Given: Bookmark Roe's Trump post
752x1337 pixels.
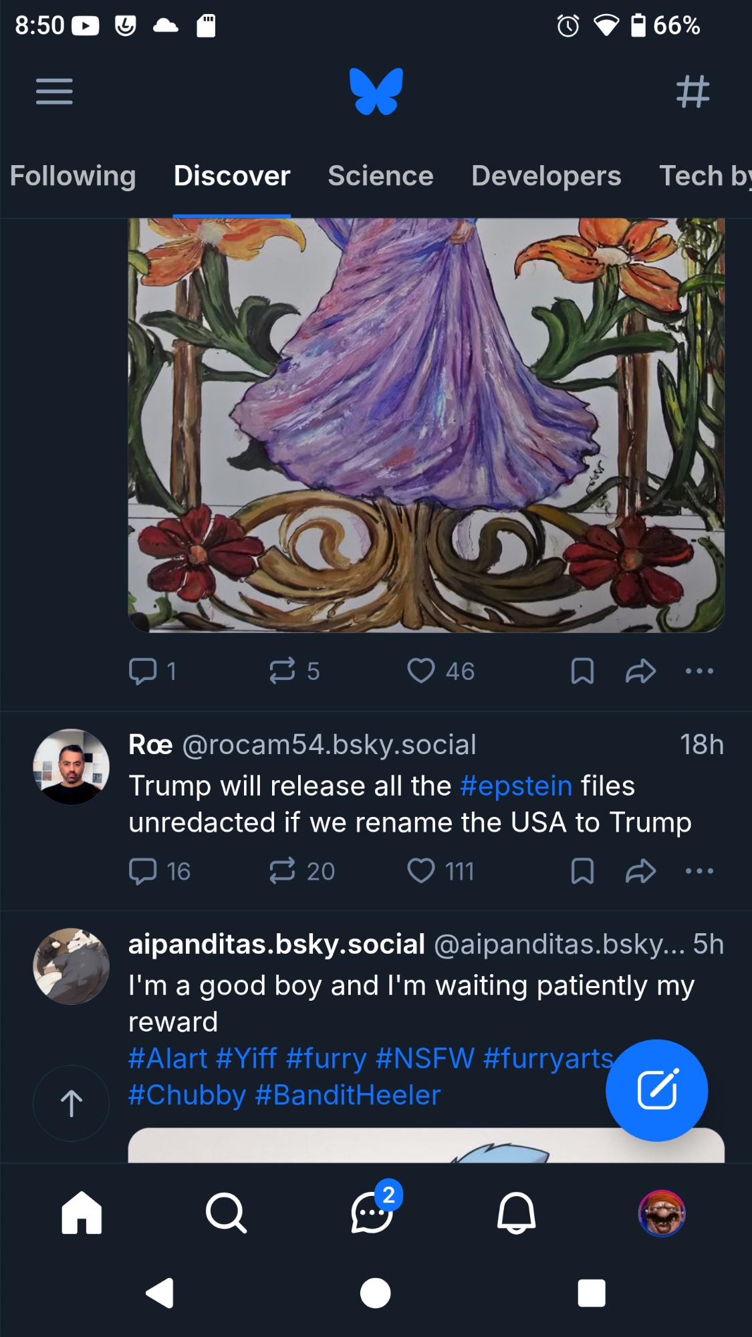Looking at the screenshot, I should pos(582,871).
